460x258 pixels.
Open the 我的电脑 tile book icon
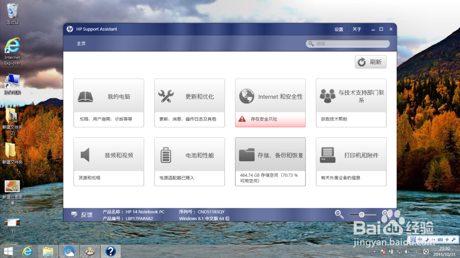[86, 97]
